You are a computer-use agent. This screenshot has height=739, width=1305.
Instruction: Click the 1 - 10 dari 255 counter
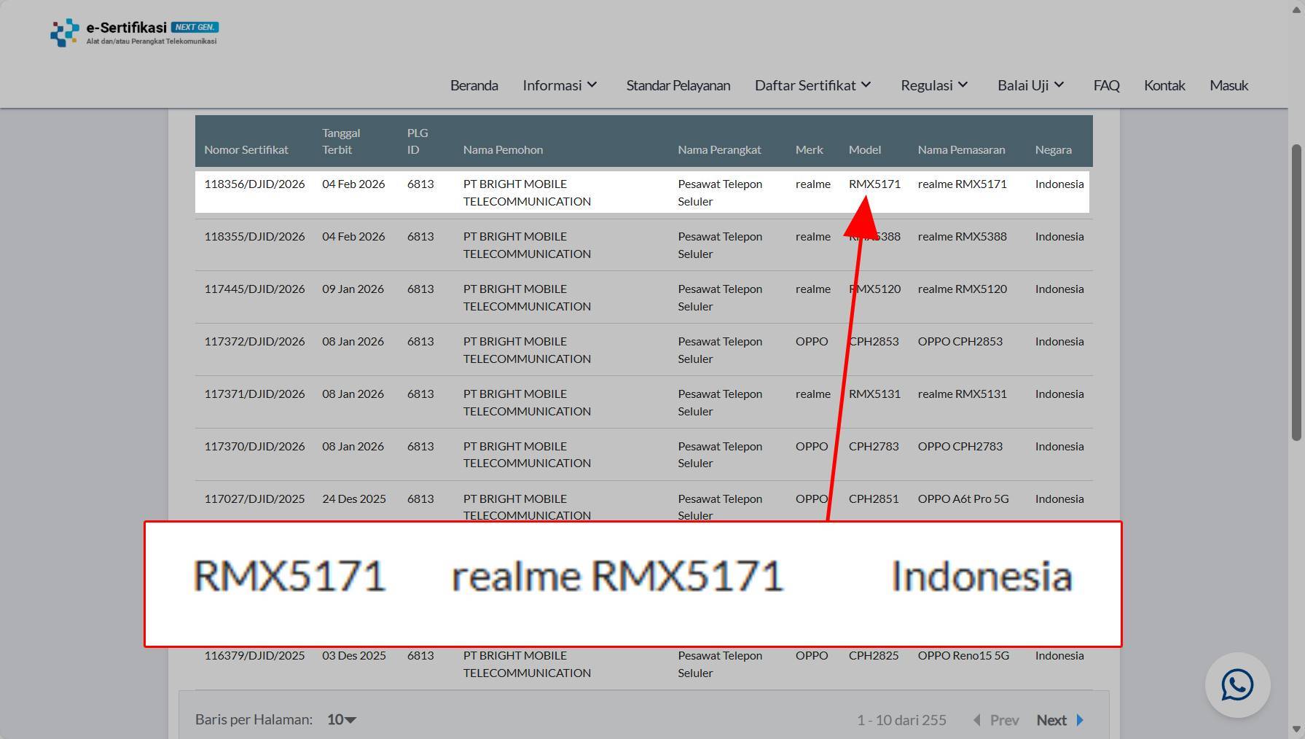(x=901, y=720)
